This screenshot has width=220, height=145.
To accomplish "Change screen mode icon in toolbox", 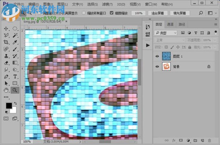I will [15, 119].
